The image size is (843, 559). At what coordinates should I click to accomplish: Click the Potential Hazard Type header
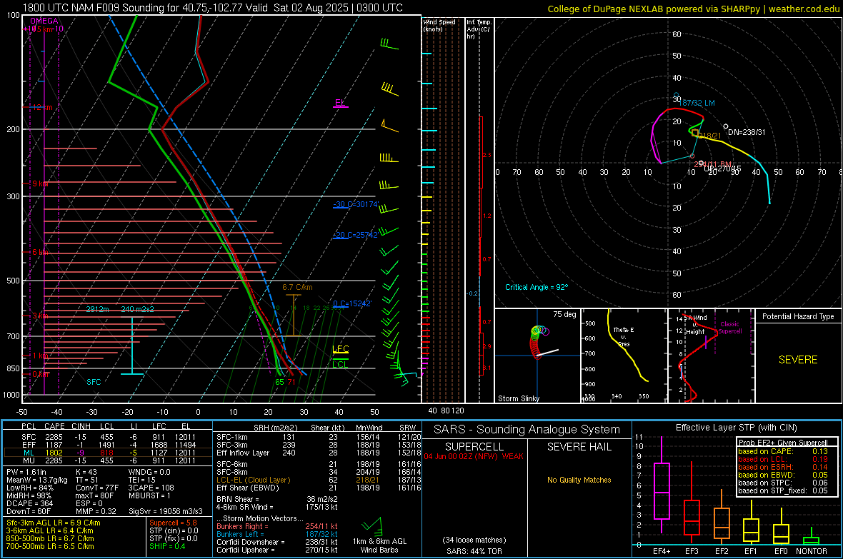[798, 316]
